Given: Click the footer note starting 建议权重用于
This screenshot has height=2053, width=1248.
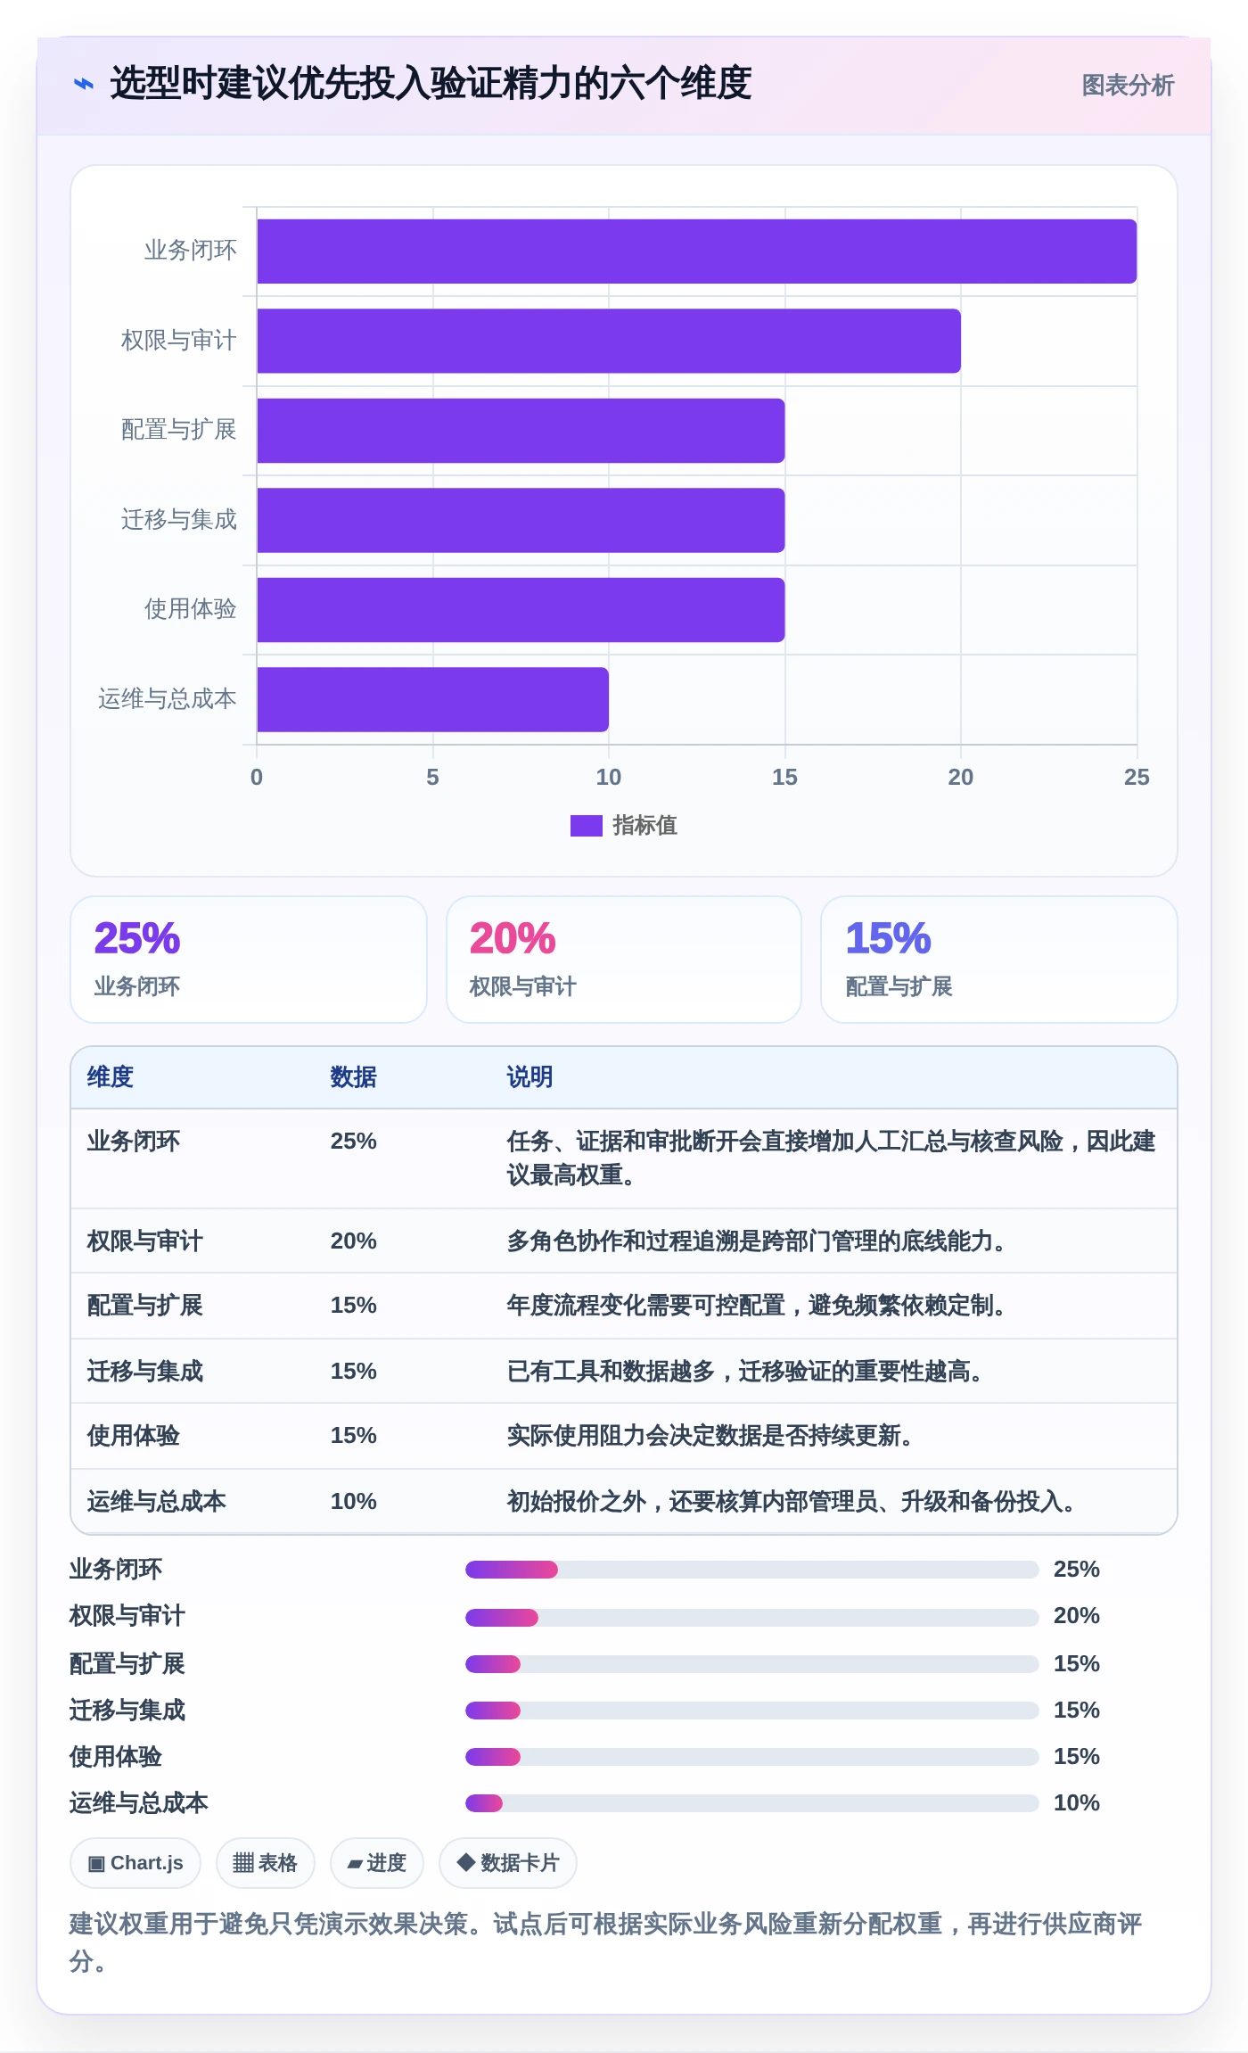Looking at the screenshot, I should click(606, 1942).
